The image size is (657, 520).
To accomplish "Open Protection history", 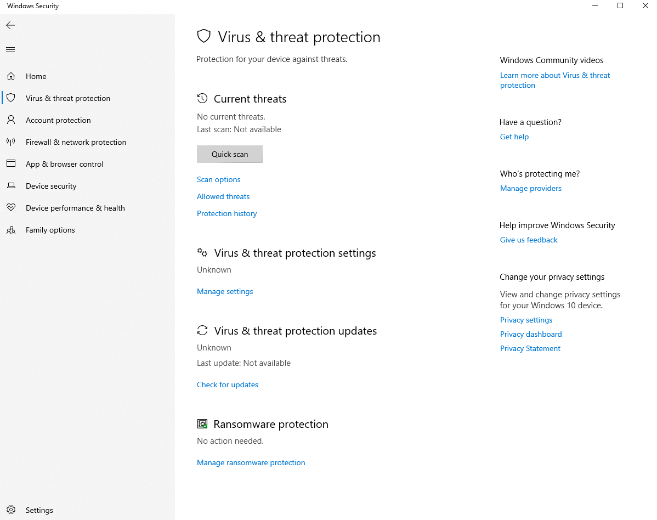I will tap(227, 213).
